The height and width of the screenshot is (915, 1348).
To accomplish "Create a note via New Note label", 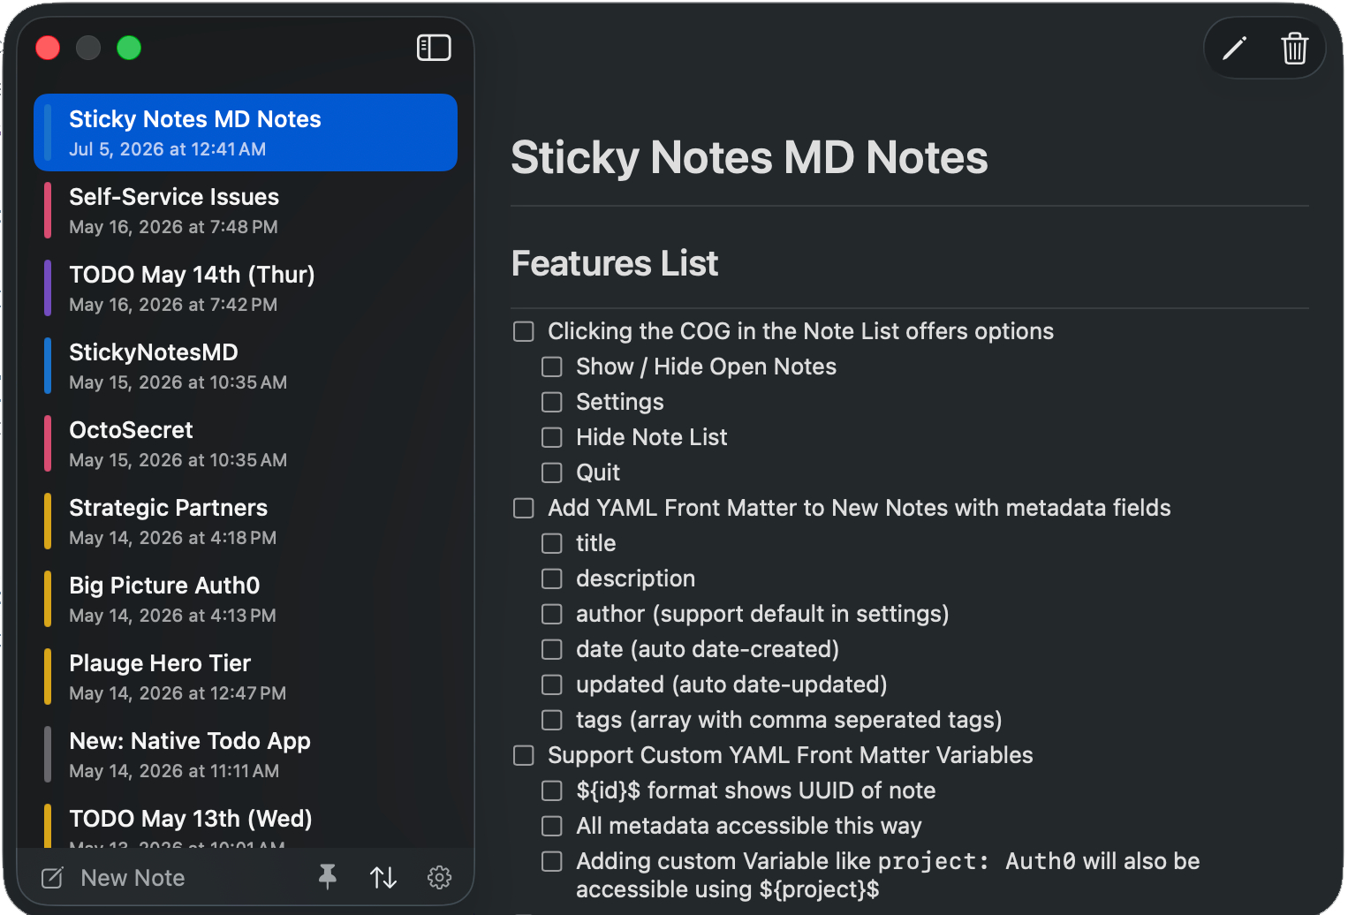I will [x=133, y=878].
